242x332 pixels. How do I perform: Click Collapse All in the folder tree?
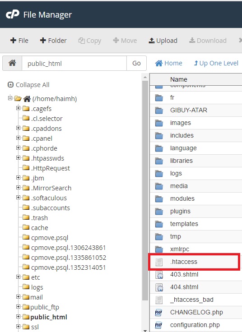pos(28,85)
